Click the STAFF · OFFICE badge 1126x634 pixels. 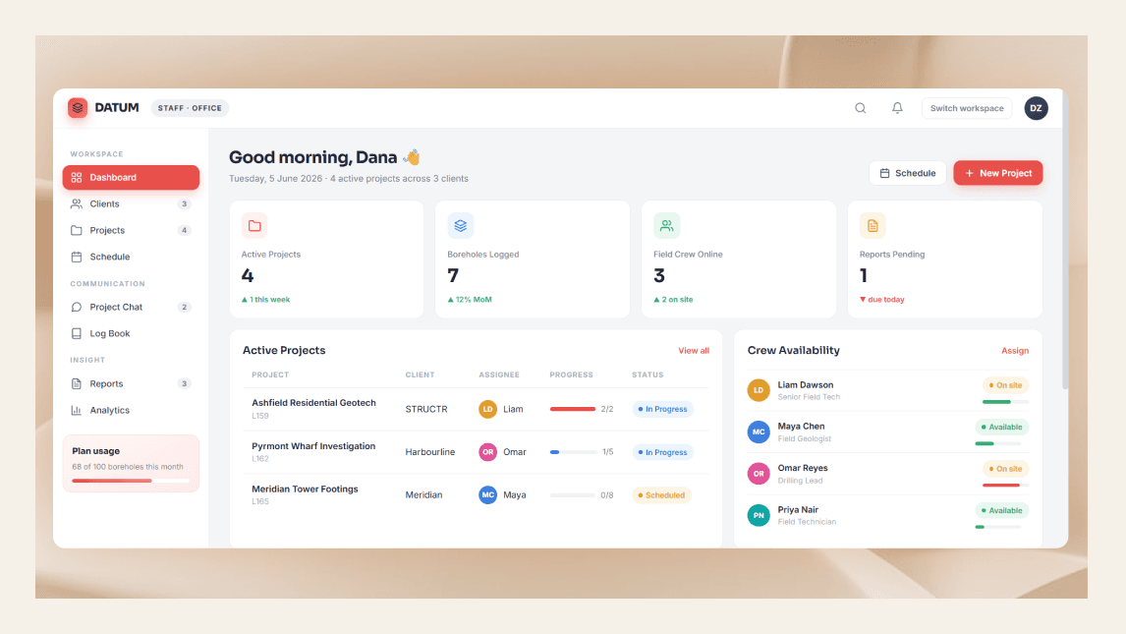[x=190, y=108]
